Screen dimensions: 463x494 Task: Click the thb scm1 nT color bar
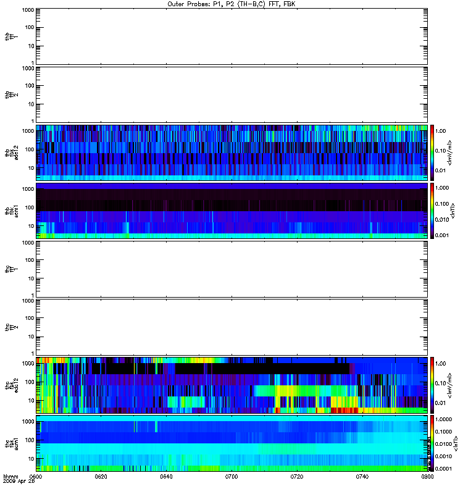[432, 211]
